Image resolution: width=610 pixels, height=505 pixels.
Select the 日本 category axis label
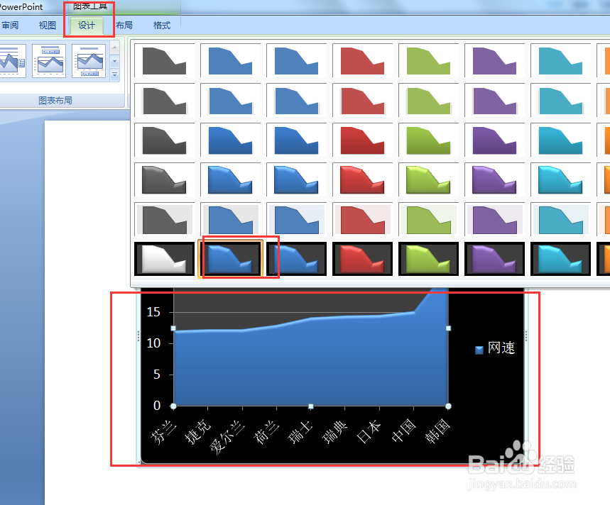pyautogui.click(x=369, y=431)
